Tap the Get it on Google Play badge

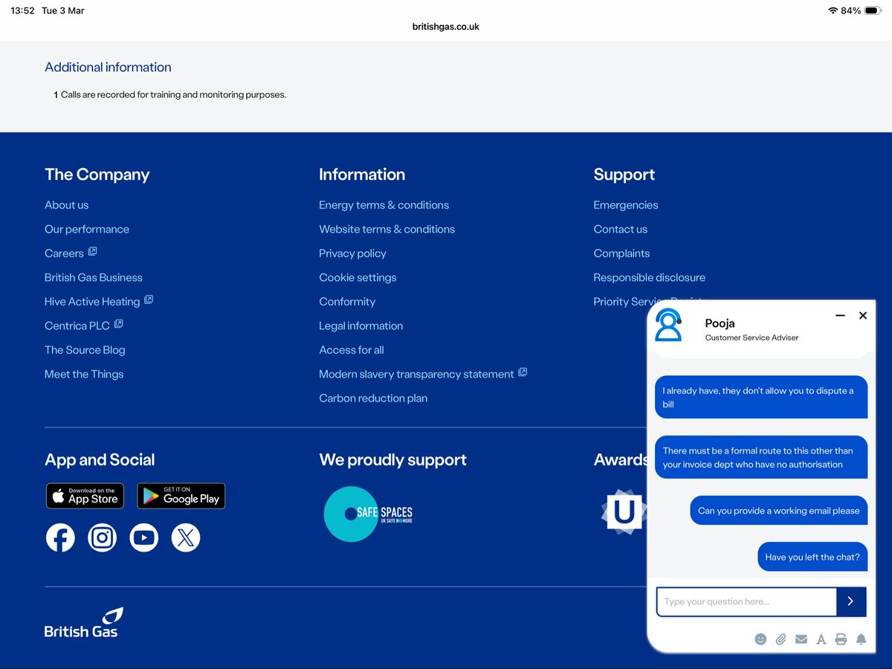click(x=181, y=496)
